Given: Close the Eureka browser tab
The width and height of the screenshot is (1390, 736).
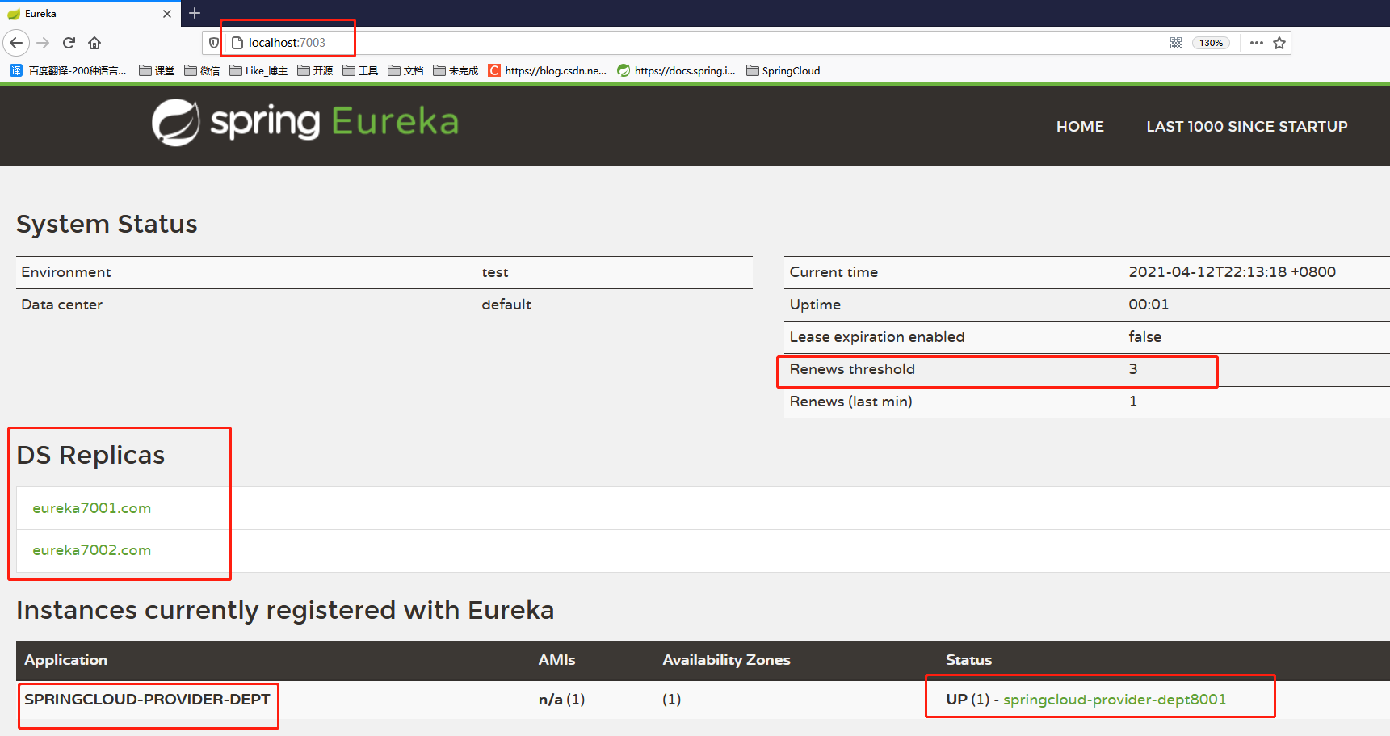Looking at the screenshot, I should [x=167, y=14].
